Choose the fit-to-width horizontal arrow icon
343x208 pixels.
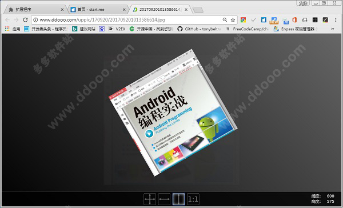point(164,199)
